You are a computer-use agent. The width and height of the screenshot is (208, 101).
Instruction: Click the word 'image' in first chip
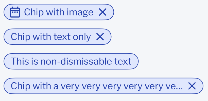[80, 13]
